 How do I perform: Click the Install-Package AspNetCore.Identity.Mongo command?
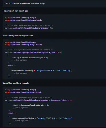(25, 3)
